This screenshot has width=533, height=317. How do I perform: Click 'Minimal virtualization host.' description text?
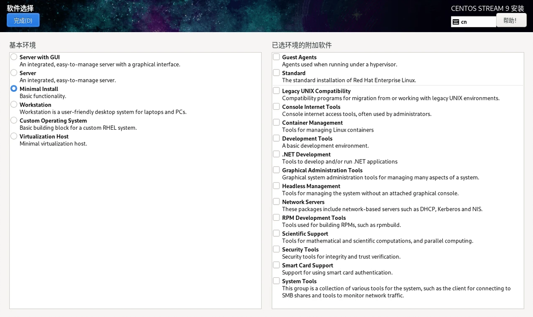tap(53, 144)
